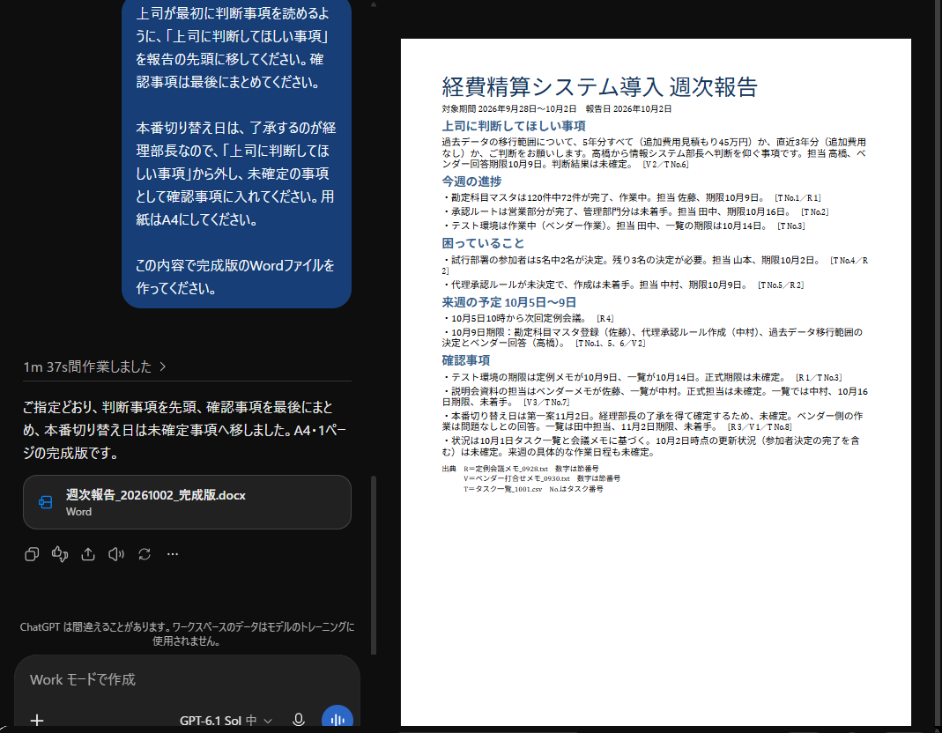Regenerate the response with the refresh icon
Viewport: 942px width, 733px height.
[145, 554]
